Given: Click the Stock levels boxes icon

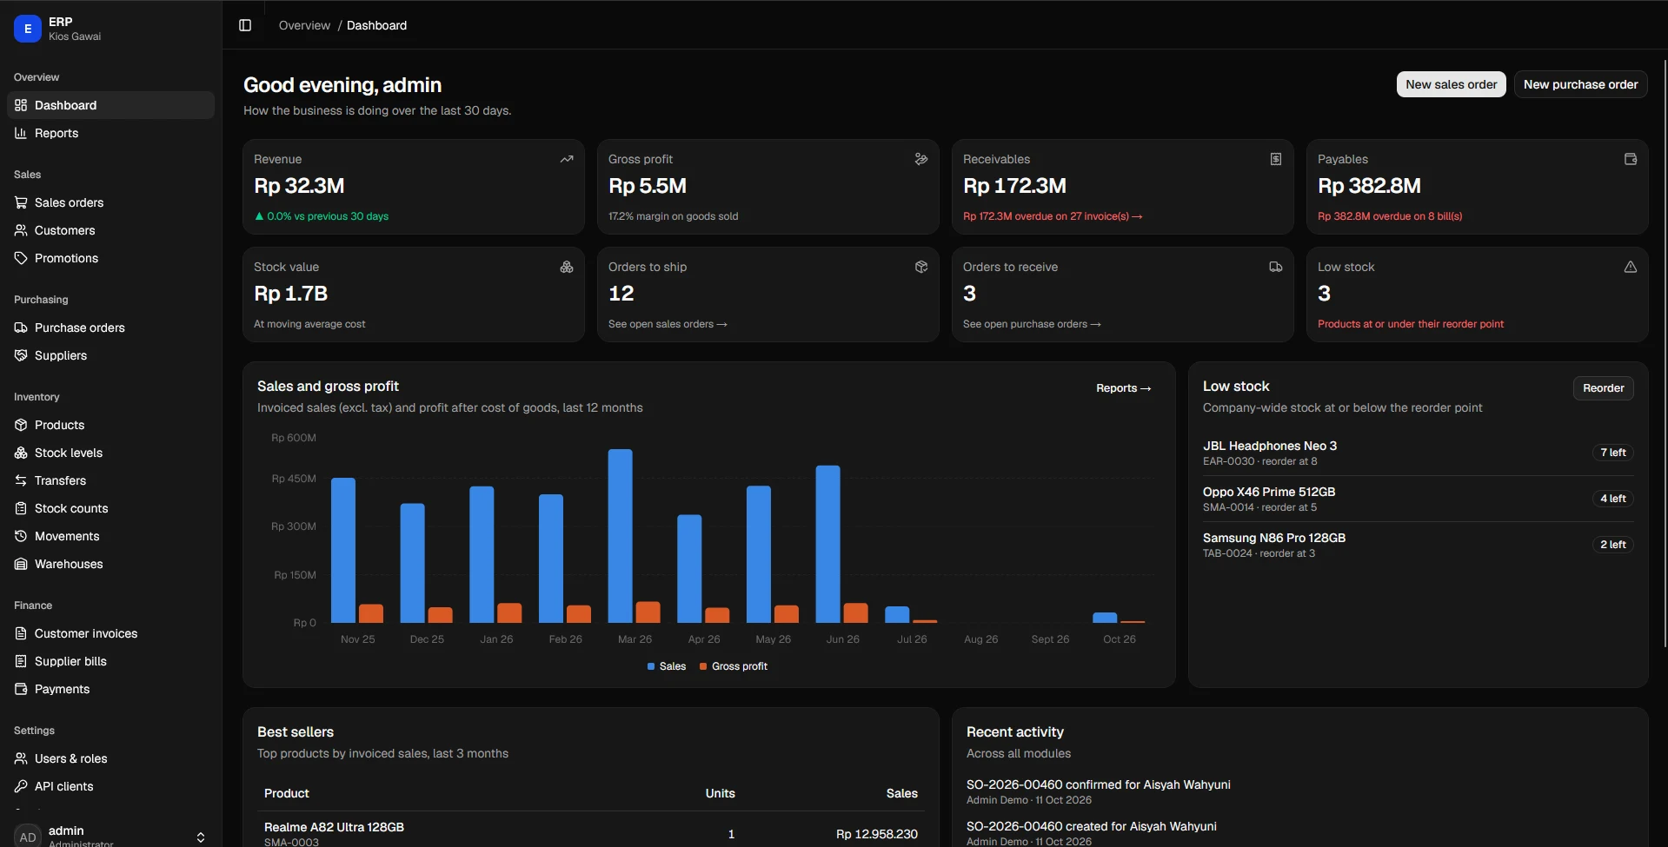Looking at the screenshot, I should coord(21,453).
